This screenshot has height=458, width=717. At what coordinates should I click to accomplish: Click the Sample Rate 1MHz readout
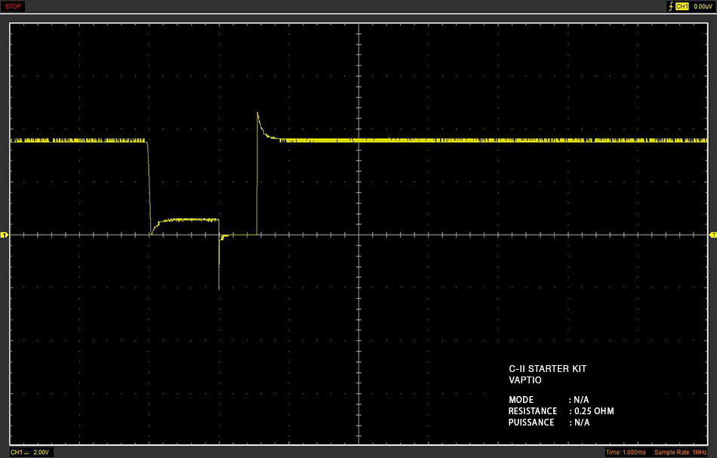click(x=681, y=452)
